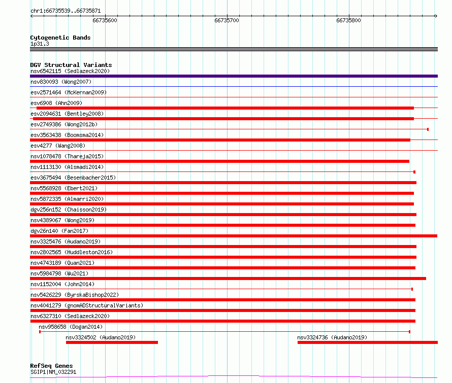Open variant nsv4743189 (Quan2021)
This screenshot has height=383, width=452.
62,263
